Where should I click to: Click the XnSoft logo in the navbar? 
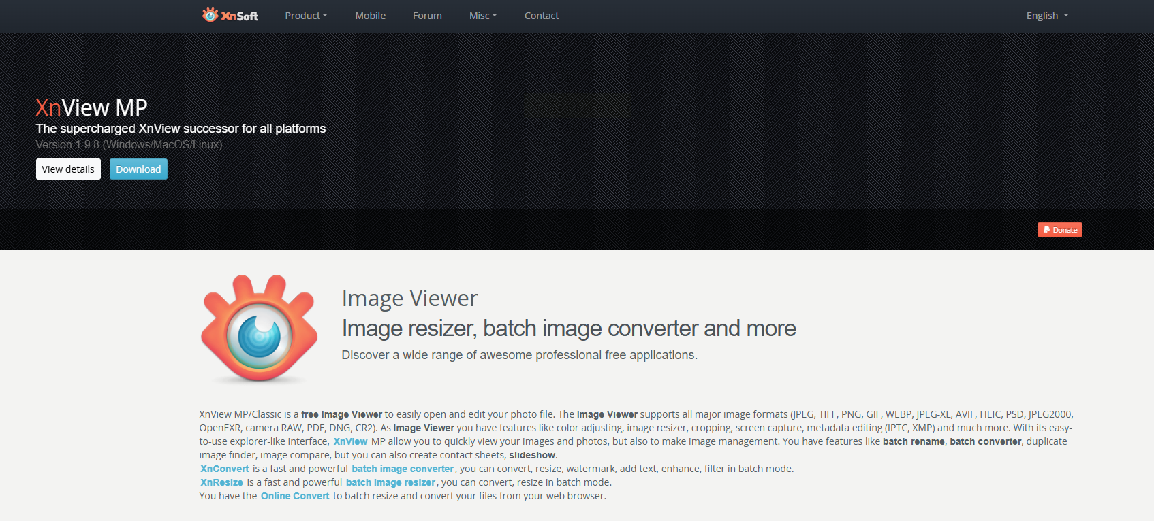tap(230, 15)
